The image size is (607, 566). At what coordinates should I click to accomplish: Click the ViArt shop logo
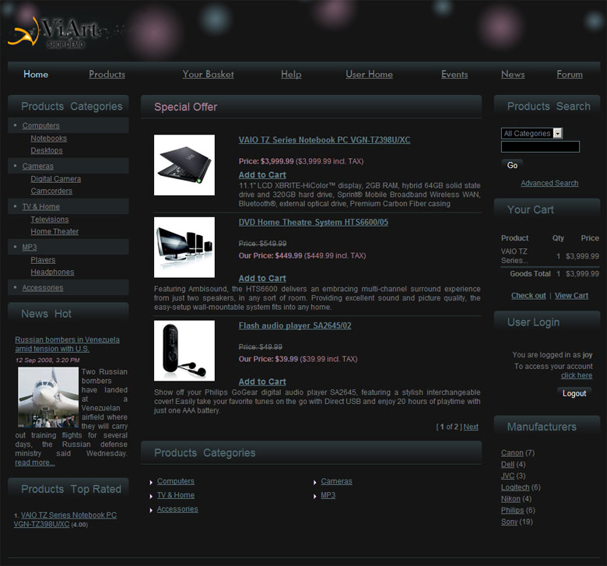pos(54,33)
